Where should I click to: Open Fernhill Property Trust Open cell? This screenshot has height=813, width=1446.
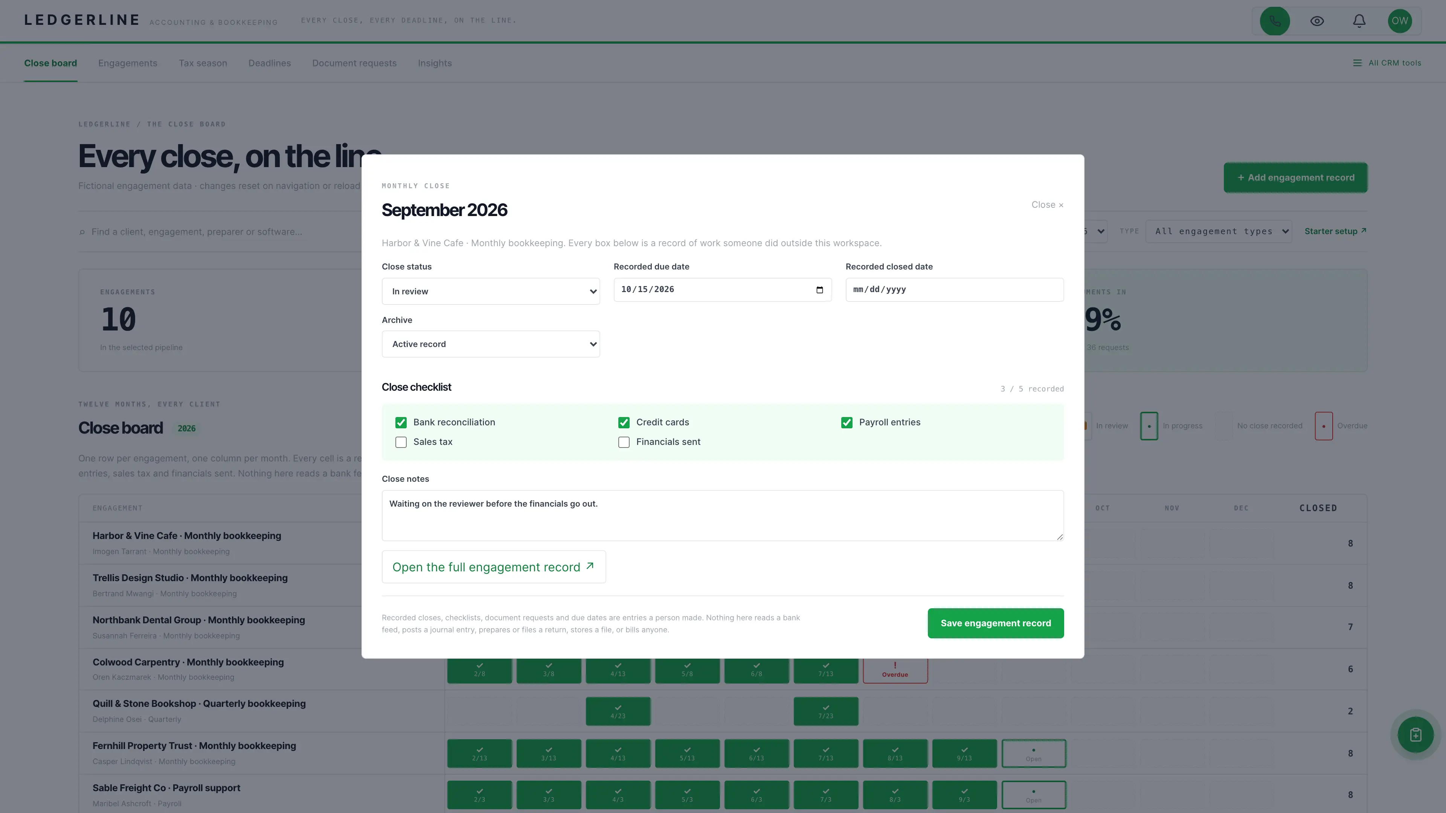point(1033,753)
